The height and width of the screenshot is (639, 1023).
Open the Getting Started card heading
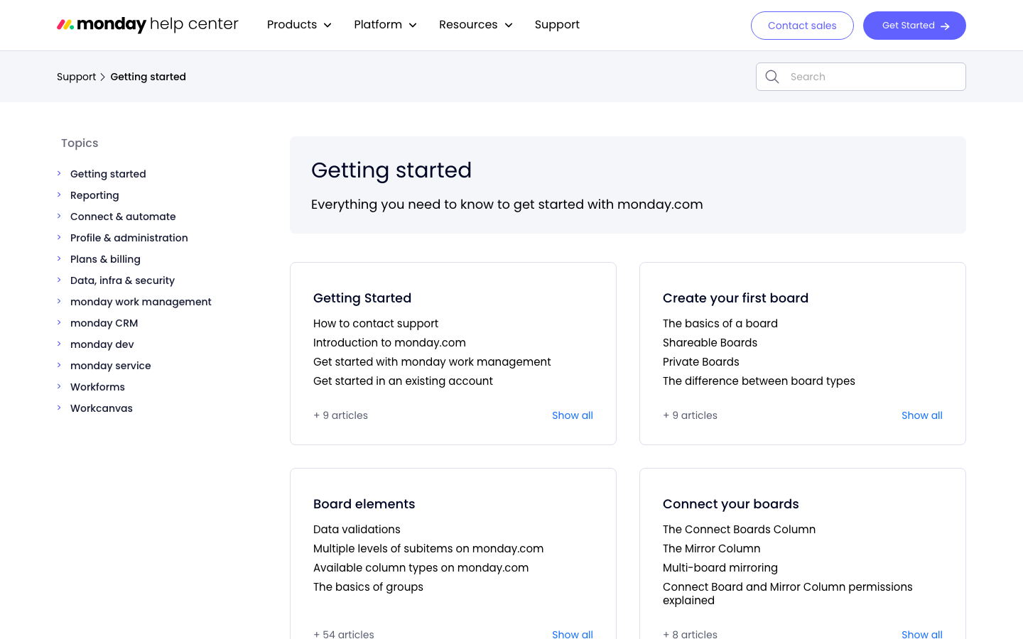point(362,298)
